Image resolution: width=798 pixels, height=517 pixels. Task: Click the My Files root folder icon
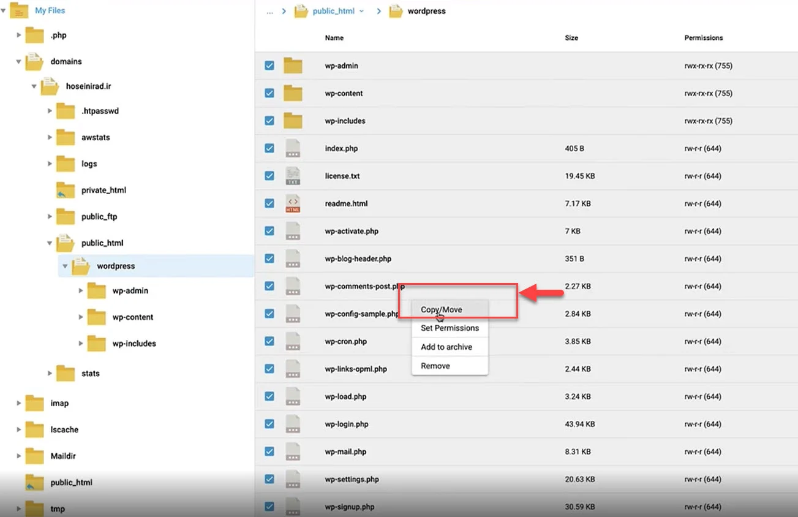pos(20,10)
